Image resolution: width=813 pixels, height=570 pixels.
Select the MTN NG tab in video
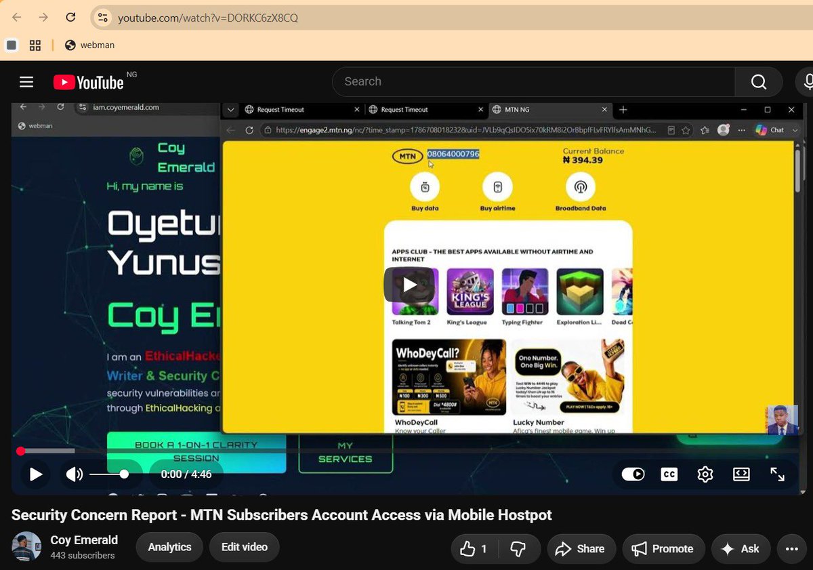pyautogui.click(x=549, y=110)
